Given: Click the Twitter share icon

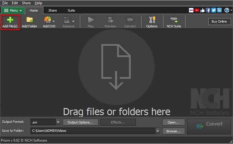Looking at the screenshot, I should (x=214, y=10).
